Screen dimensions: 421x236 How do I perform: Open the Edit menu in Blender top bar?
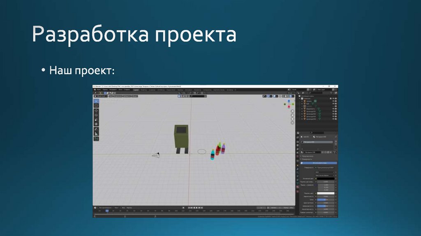(x=105, y=90)
